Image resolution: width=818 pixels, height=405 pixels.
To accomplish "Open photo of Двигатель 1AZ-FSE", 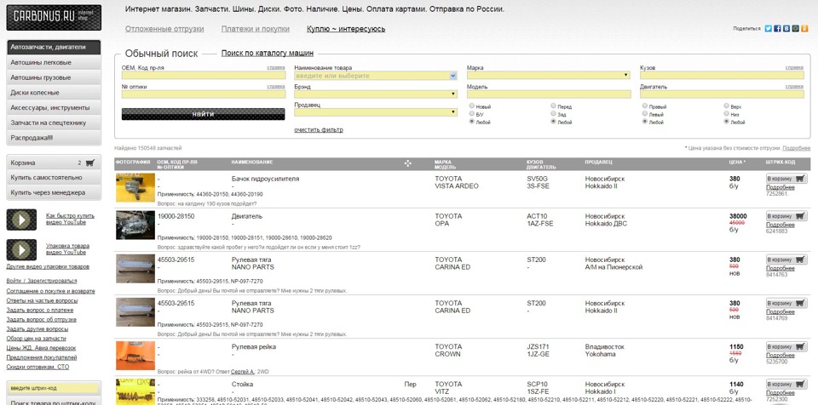I will click(x=135, y=225).
